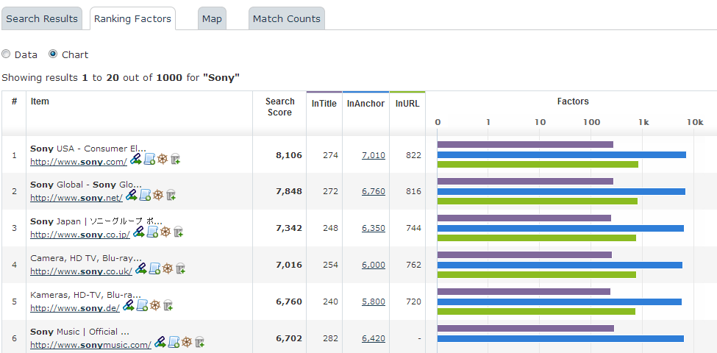The image size is (717, 353).
Task: Click the title "Camera, HD TV, Blu-ray..."
Action: click(86, 258)
